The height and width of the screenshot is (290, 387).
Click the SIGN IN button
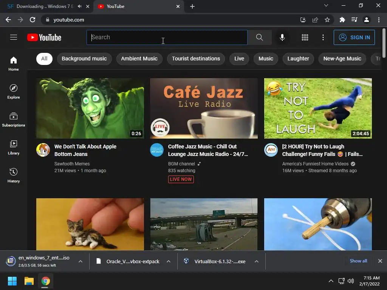click(354, 37)
